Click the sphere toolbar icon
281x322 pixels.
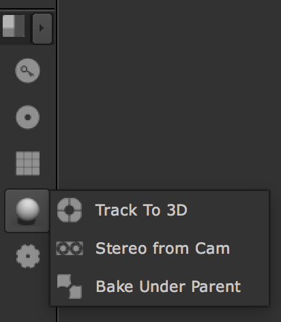[x=27, y=211]
